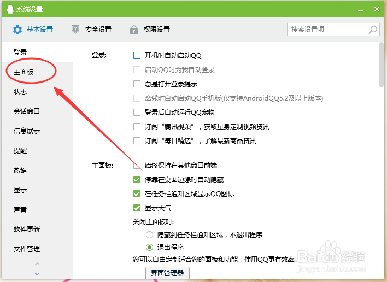Tick the greyed 启动QQ时为我自动登录 checkbox
Viewport: 387px width, 282px height.
coord(137,70)
